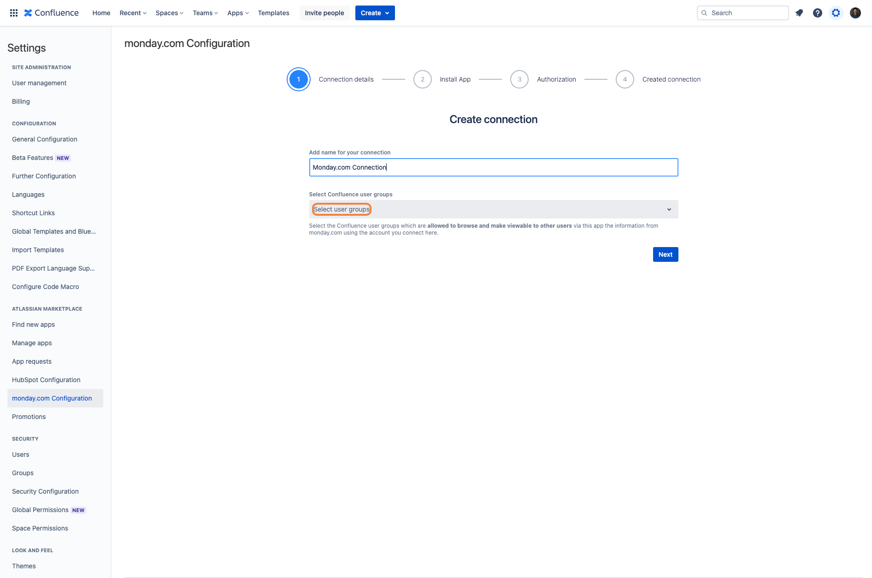Image resolution: width=872 pixels, height=578 pixels.
Task: Click step 3 Authorization circle
Action: click(x=519, y=79)
